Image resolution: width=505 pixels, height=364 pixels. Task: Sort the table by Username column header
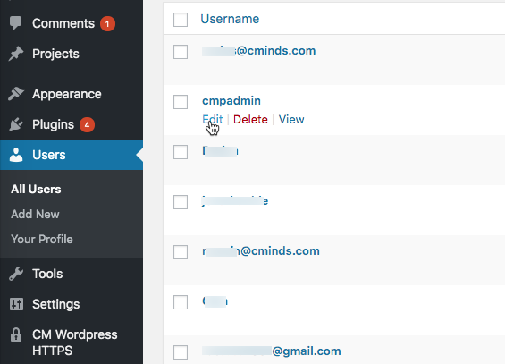[x=230, y=19]
